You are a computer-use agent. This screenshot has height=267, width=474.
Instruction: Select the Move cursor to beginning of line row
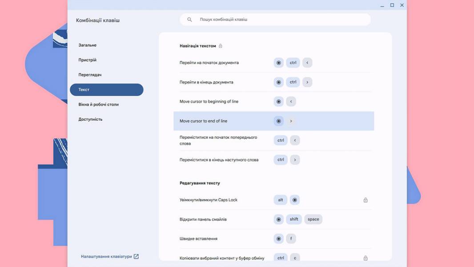pos(273,101)
